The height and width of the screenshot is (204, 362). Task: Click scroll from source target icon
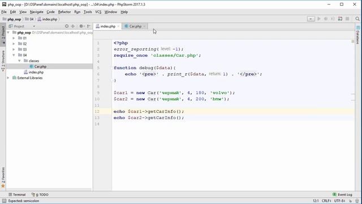click(x=67, y=26)
